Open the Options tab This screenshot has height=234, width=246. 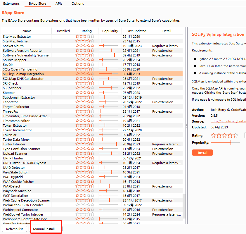pyautogui.click(x=78, y=4)
